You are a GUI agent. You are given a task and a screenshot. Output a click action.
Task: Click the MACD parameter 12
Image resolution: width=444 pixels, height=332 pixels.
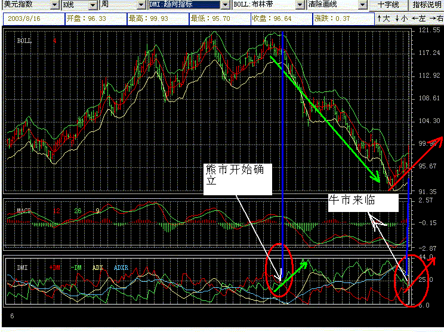pyautogui.click(x=56, y=211)
